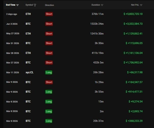Click the Short badge in the $+115,696.05 row
Viewport: 154px width, 128px height.
coord(49,43)
